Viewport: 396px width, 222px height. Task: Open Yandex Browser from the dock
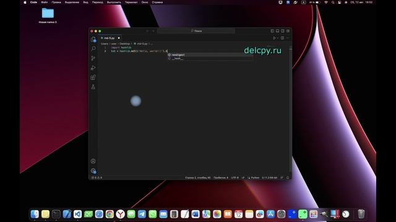(121, 214)
